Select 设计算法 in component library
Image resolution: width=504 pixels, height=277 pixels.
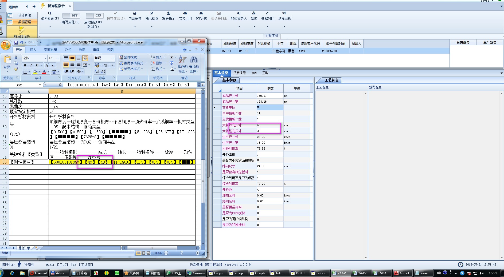(x=22, y=15)
